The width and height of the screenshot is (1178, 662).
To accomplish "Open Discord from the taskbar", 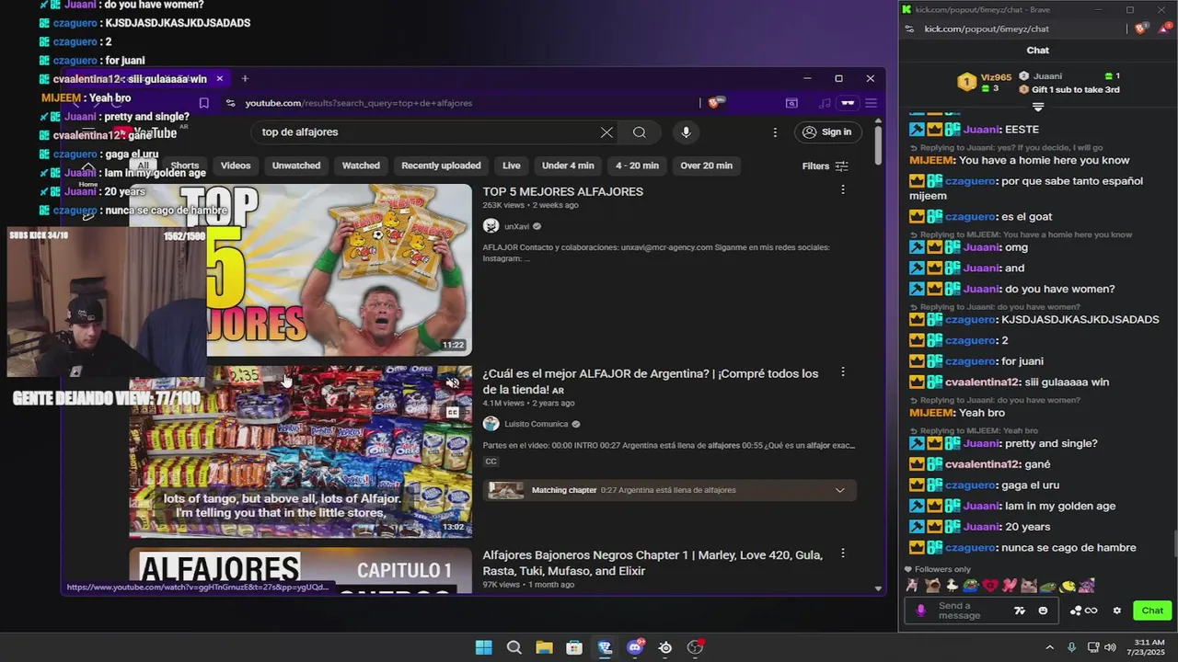I will click(635, 647).
